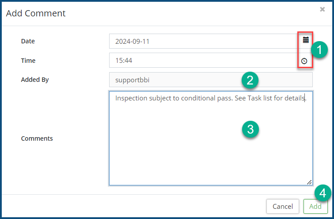This screenshot has width=334, height=219.
Task: Click the 'Comments' field label
Action: pyautogui.click(x=37, y=138)
